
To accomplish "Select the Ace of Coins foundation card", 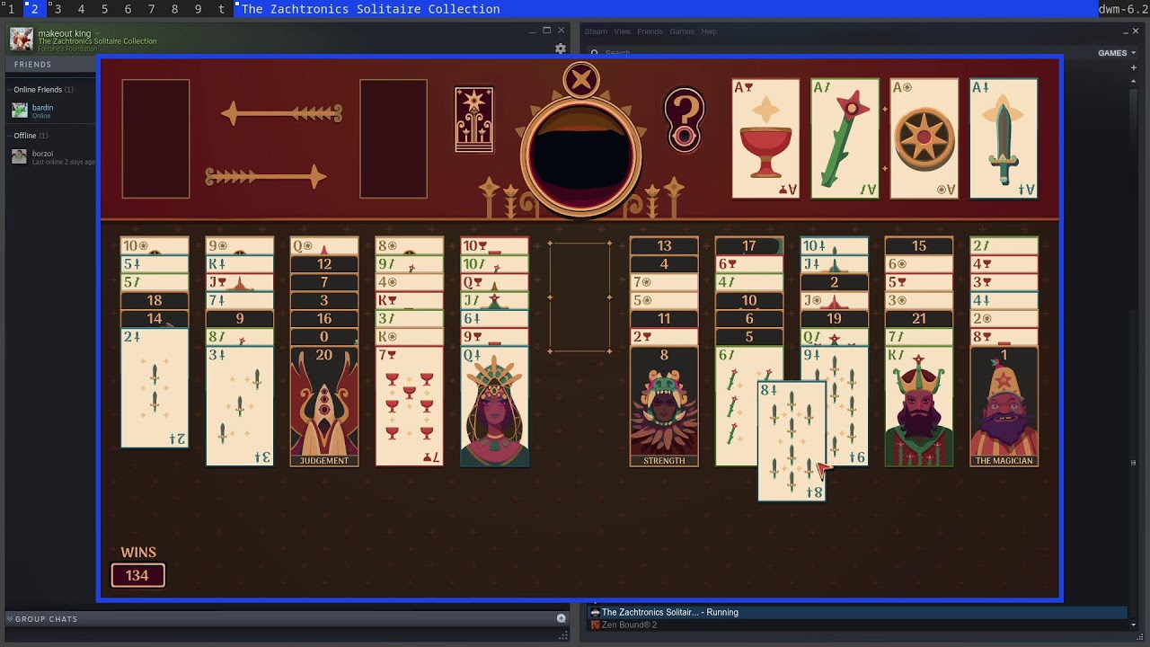I will [x=924, y=138].
